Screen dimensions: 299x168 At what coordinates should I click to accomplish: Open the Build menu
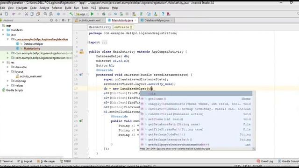(68, 8)
